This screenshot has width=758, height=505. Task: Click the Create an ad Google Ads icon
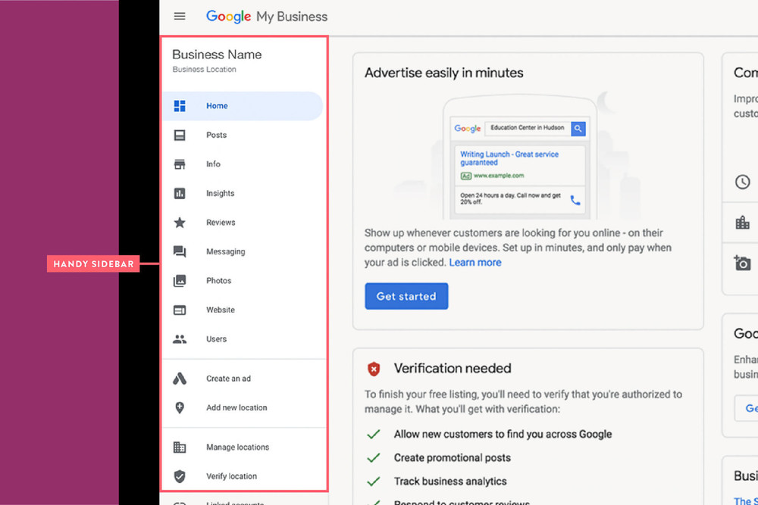click(x=180, y=379)
